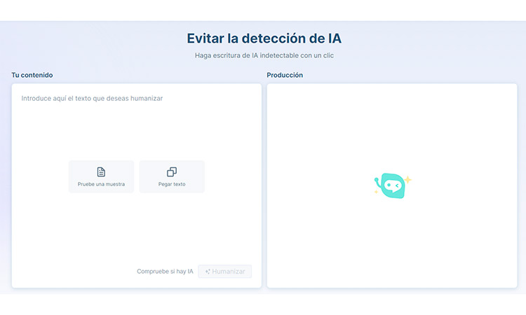Click the yellow sparkle beside the robot
526x315 pixels.
click(407, 180)
